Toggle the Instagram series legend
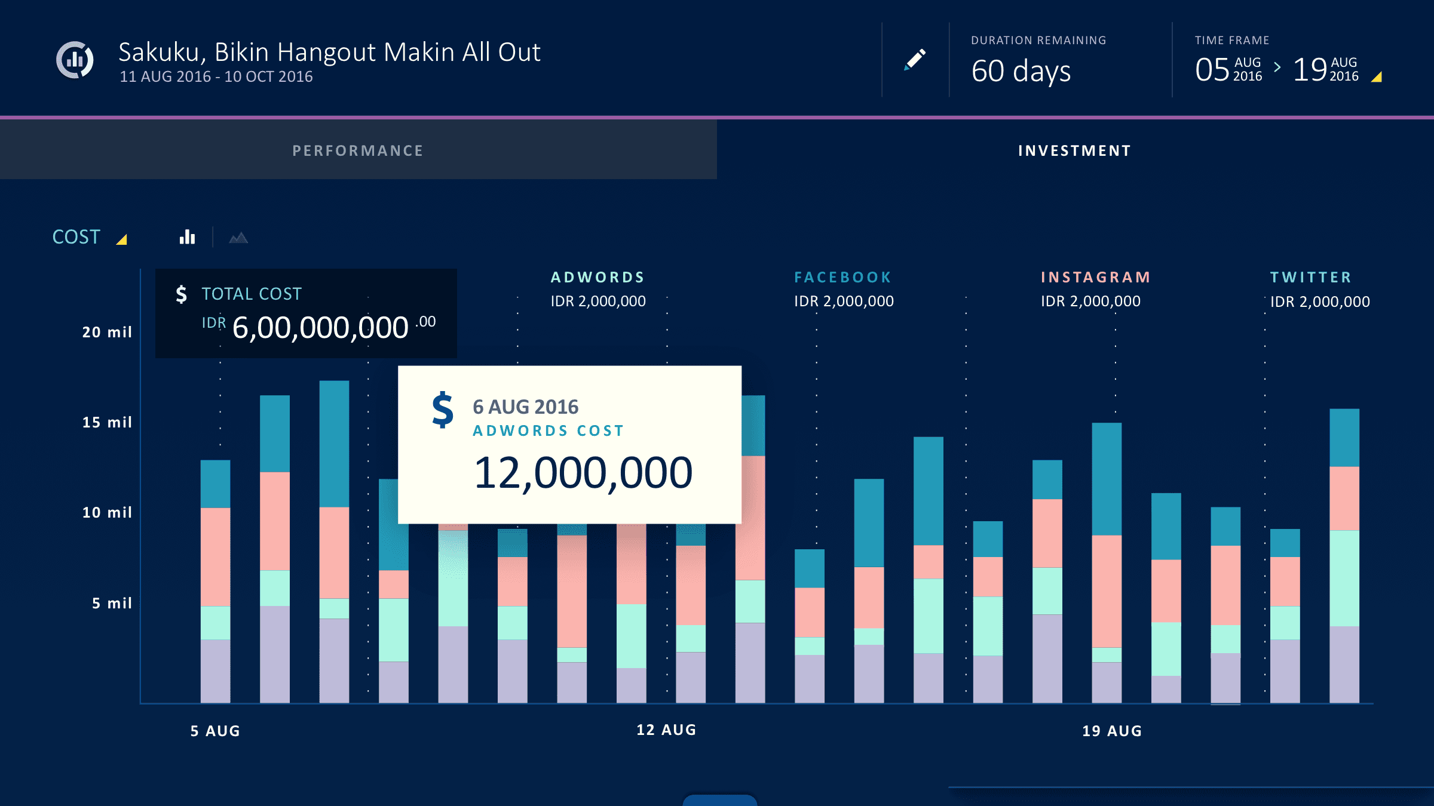Image resolution: width=1434 pixels, height=806 pixels. pyautogui.click(x=1096, y=278)
